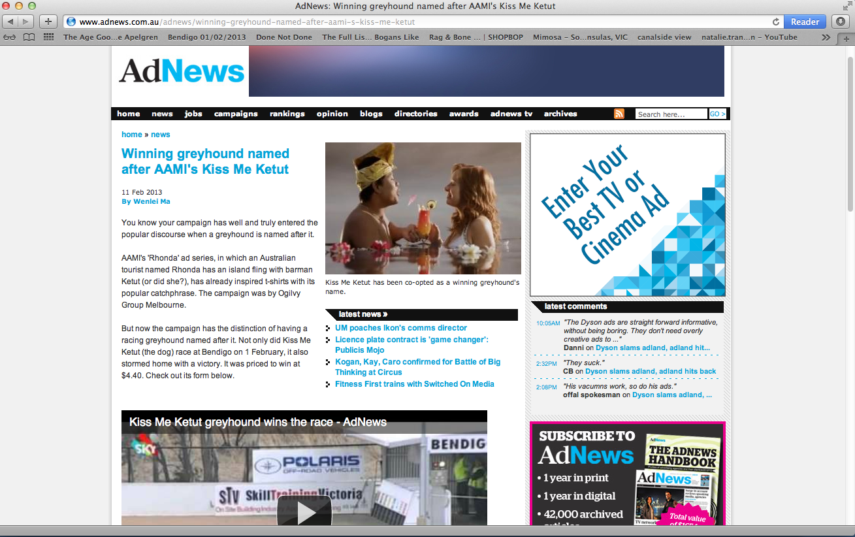This screenshot has width=855, height=537.
Task: Open the 'directories' navigation menu item
Action: pos(416,114)
